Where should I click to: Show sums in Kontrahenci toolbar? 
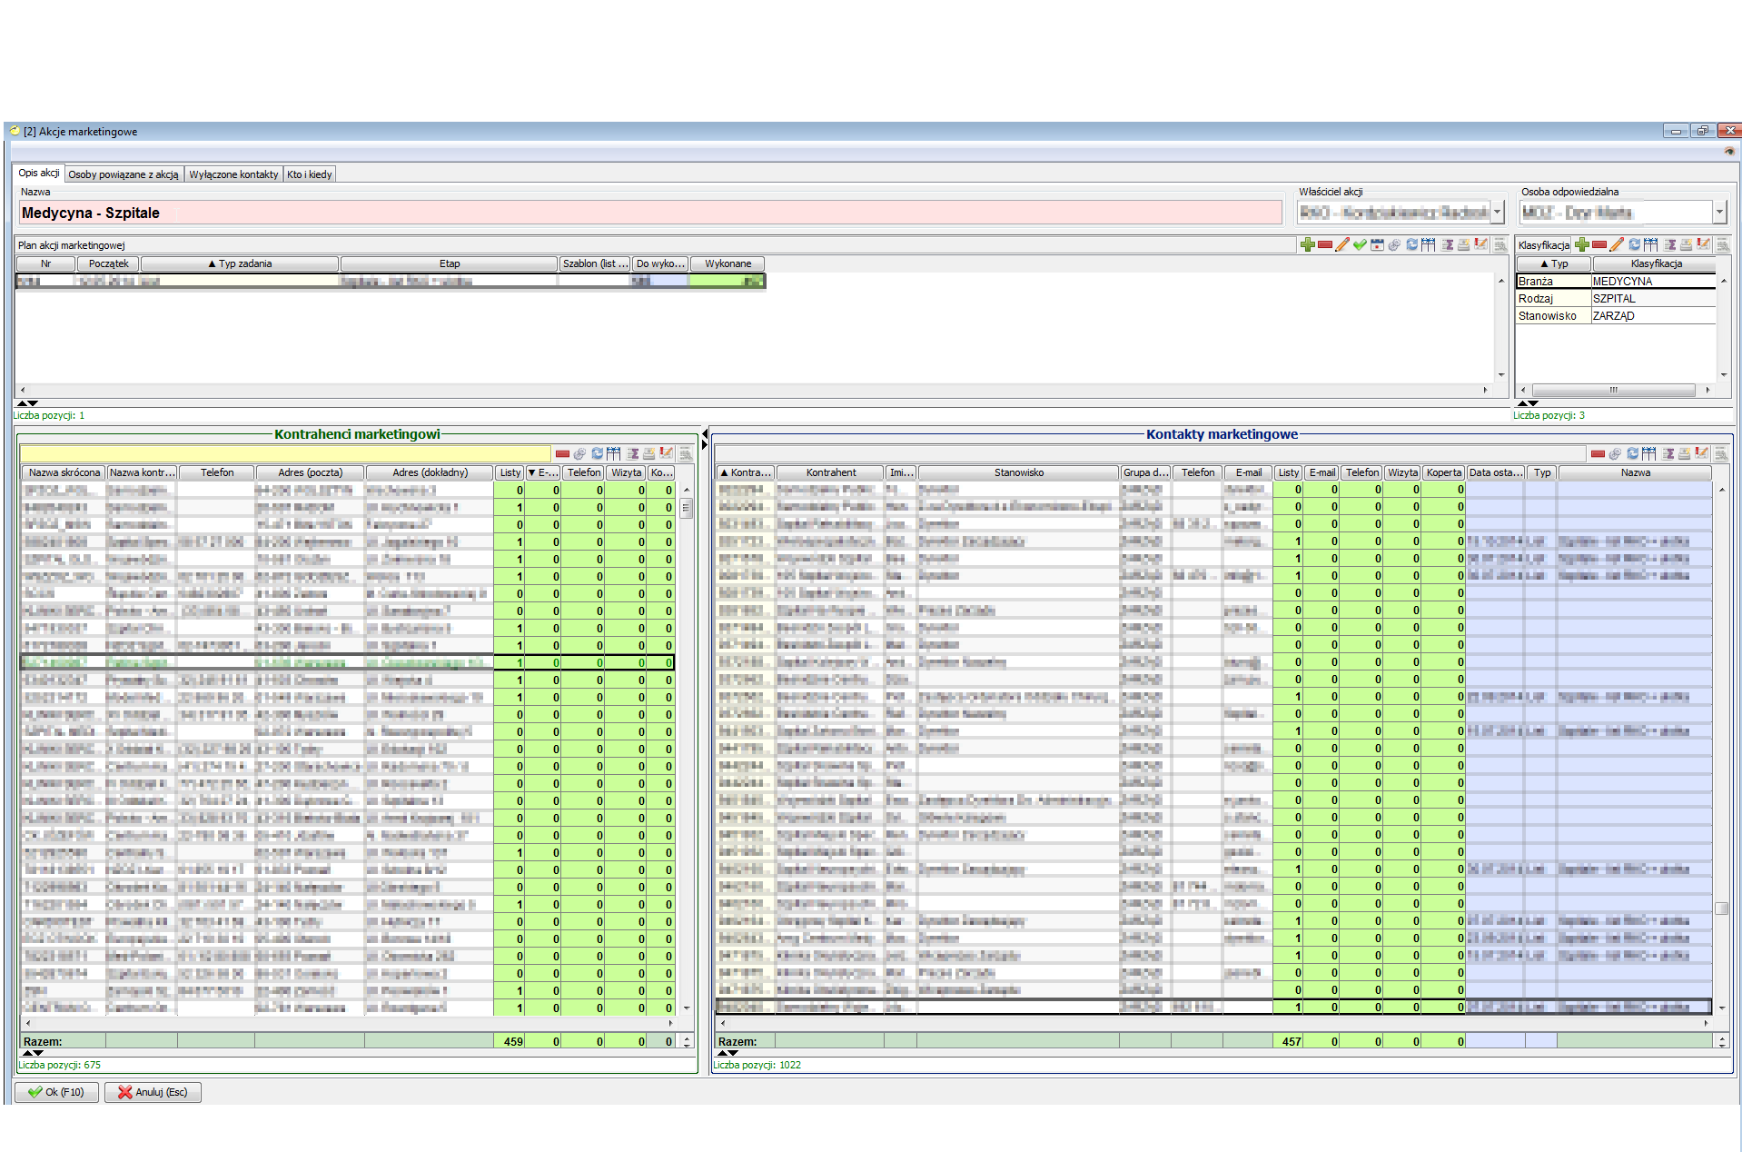(632, 453)
